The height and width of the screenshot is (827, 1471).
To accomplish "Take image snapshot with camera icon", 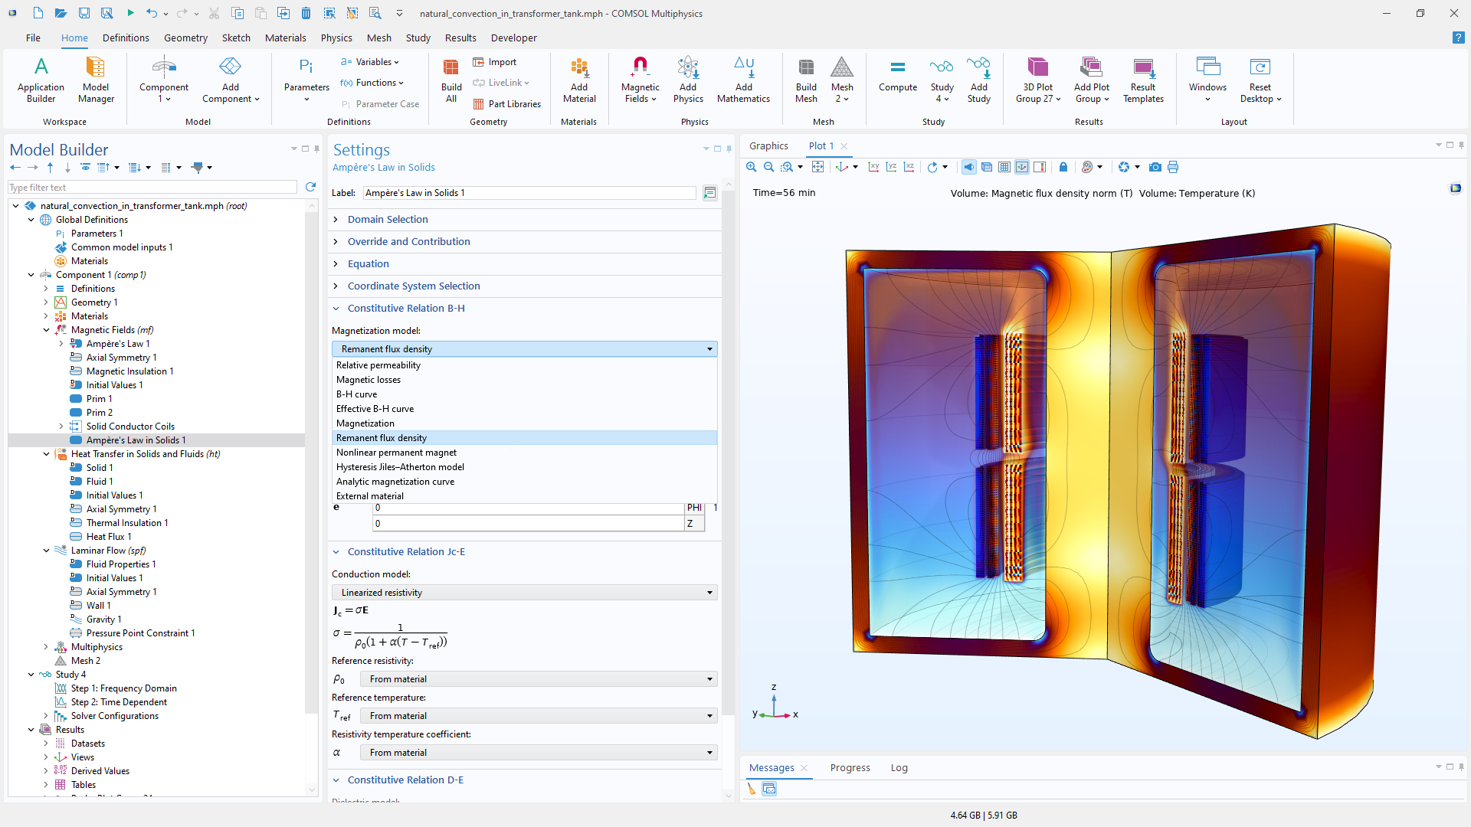I will 1155,167.
